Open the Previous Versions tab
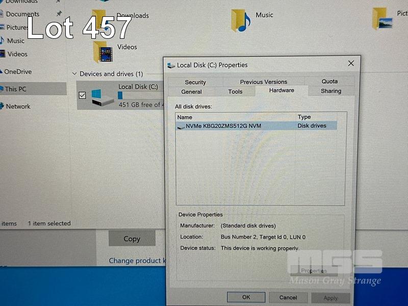Image resolution: width=408 pixels, height=306 pixels. (x=263, y=82)
